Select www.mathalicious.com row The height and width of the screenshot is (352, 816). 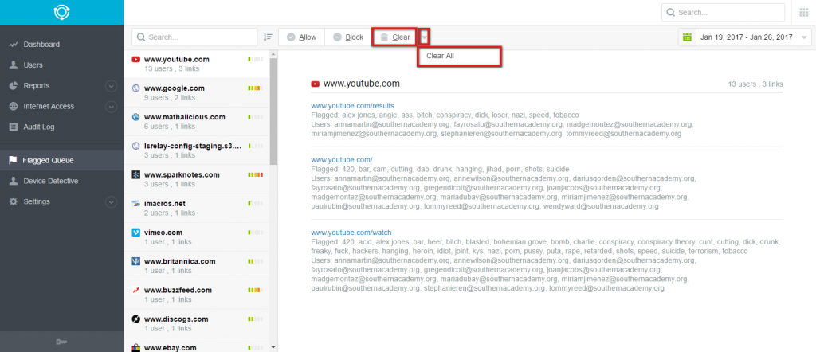197,122
